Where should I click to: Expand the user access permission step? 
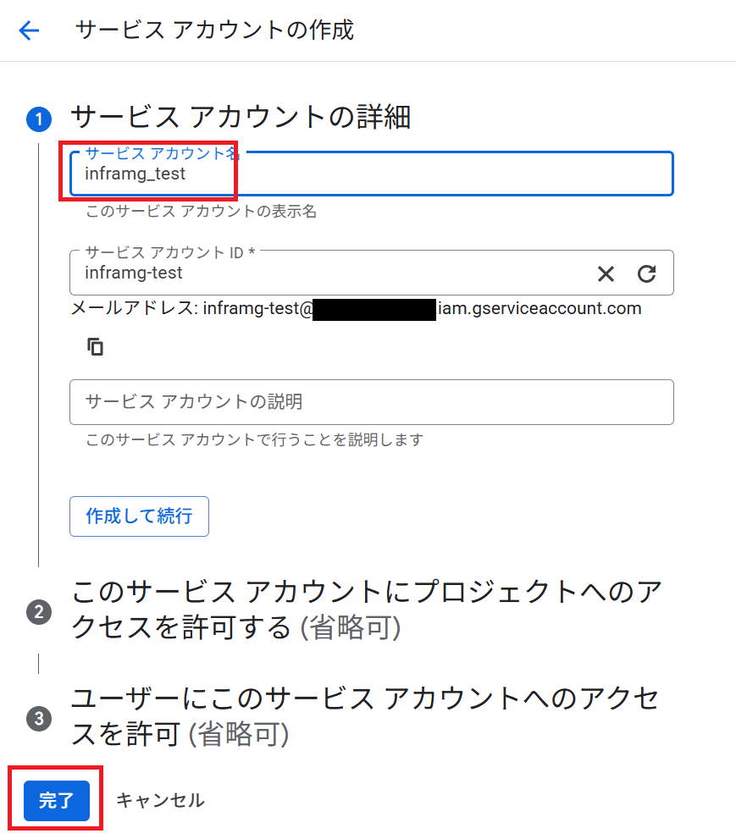pyautogui.click(x=365, y=716)
